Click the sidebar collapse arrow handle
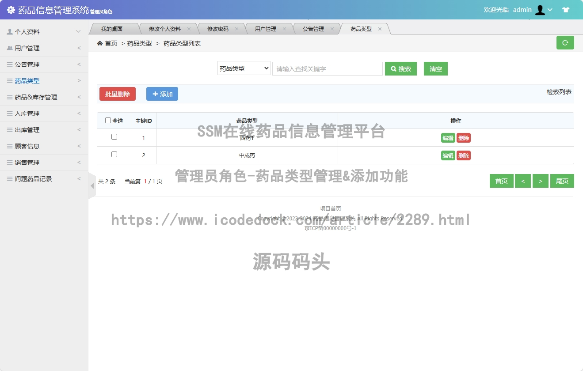 click(92, 186)
